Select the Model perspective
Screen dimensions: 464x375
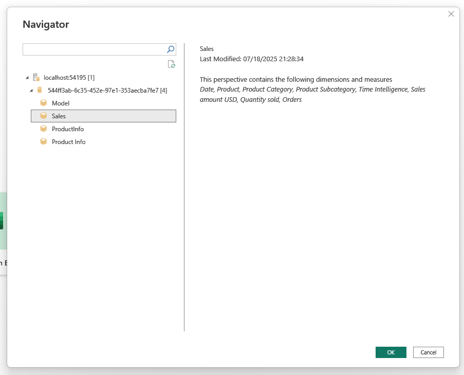[x=61, y=103]
